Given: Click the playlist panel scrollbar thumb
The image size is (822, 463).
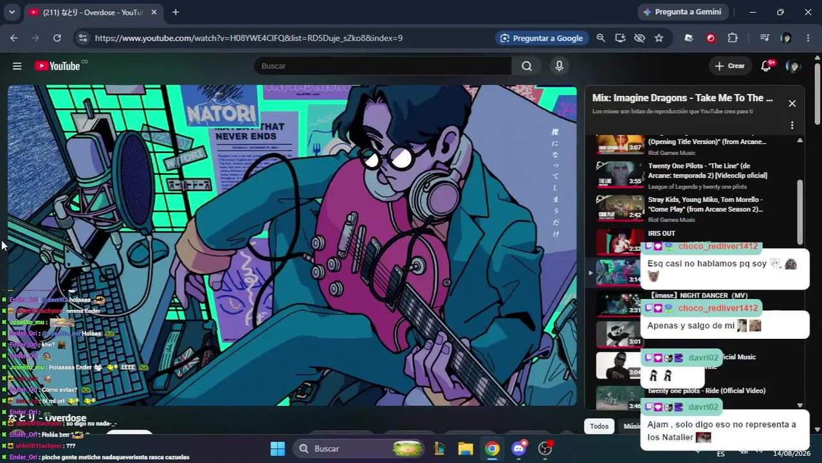Looking at the screenshot, I should coord(800,211).
